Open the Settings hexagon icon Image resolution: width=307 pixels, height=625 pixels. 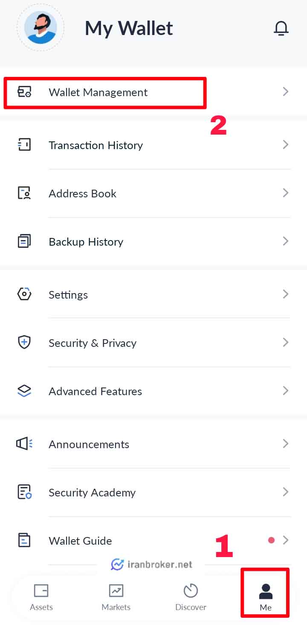tap(24, 294)
